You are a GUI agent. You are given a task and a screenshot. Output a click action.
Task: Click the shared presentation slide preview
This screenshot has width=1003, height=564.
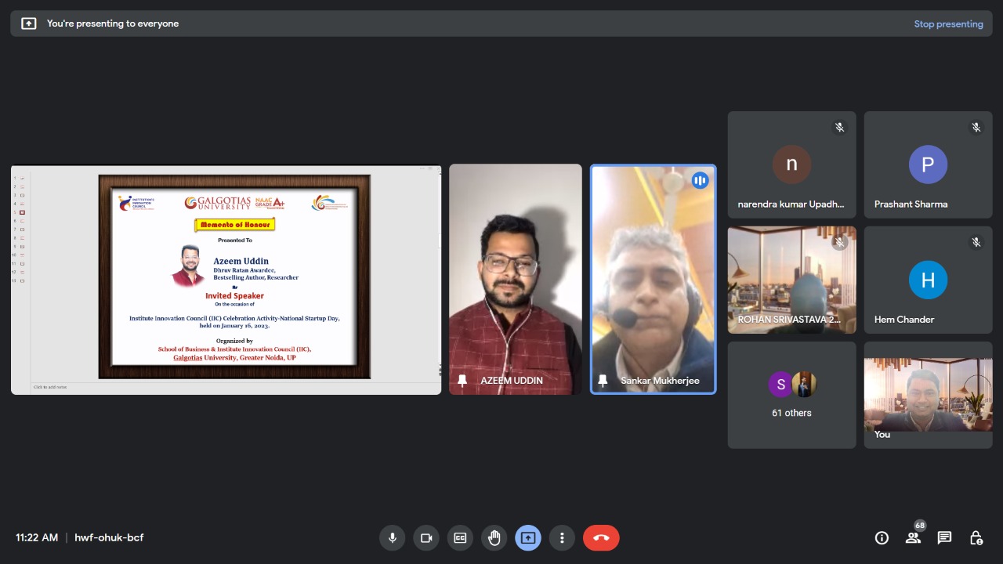tap(234, 277)
